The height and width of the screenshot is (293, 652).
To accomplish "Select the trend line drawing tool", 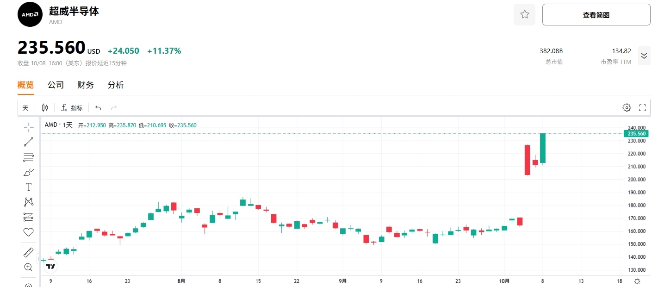I will pyautogui.click(x=29, y=142).
